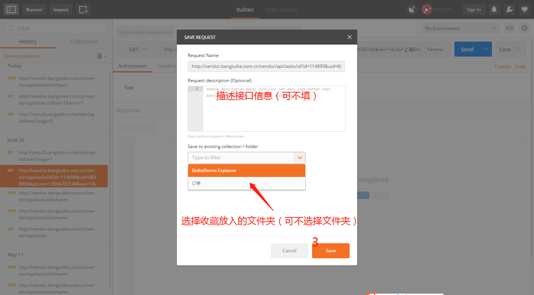Click the Params button
Screen dimensions: 534x295
pos(435,49)
